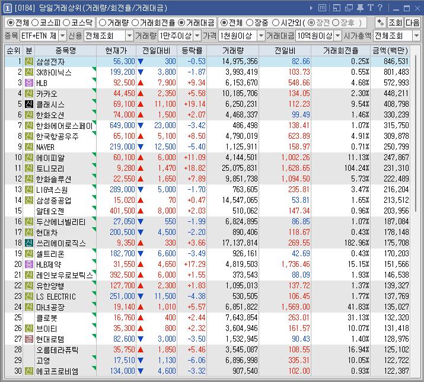Click the window layout icon in title bar
Image resolution: width=424 pixels, height=382 pixels.
(337, 8)
